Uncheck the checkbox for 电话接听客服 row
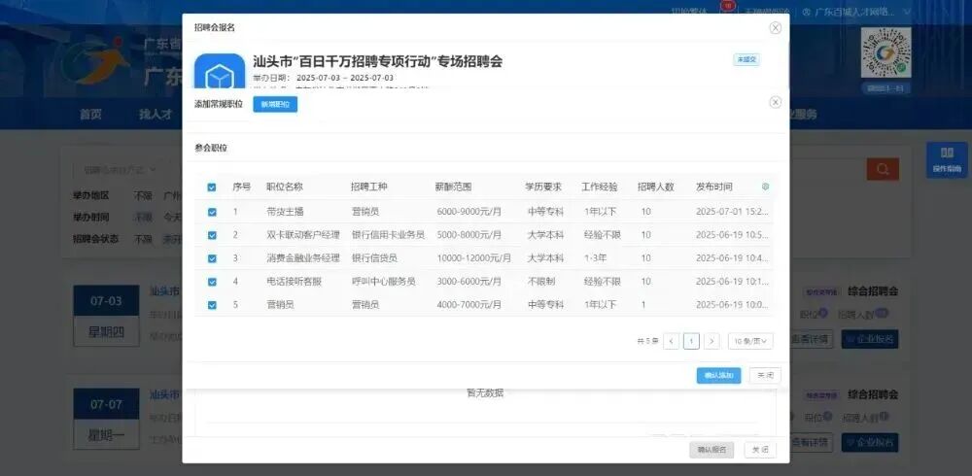This screenshot has width=972, height=476. point(212,282)
